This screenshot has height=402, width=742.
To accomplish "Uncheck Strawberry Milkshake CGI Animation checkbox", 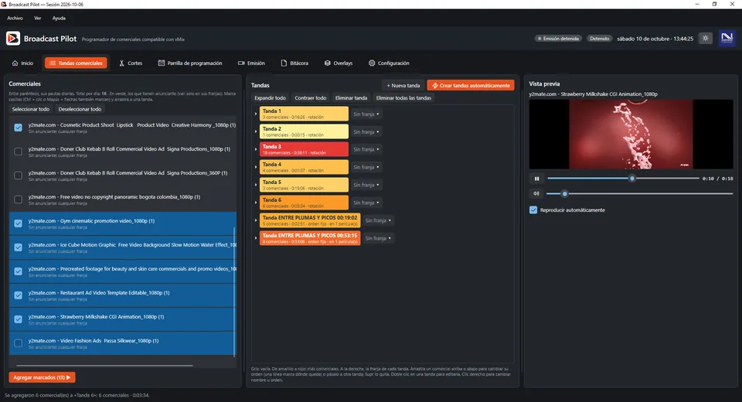I will point(18,319).
